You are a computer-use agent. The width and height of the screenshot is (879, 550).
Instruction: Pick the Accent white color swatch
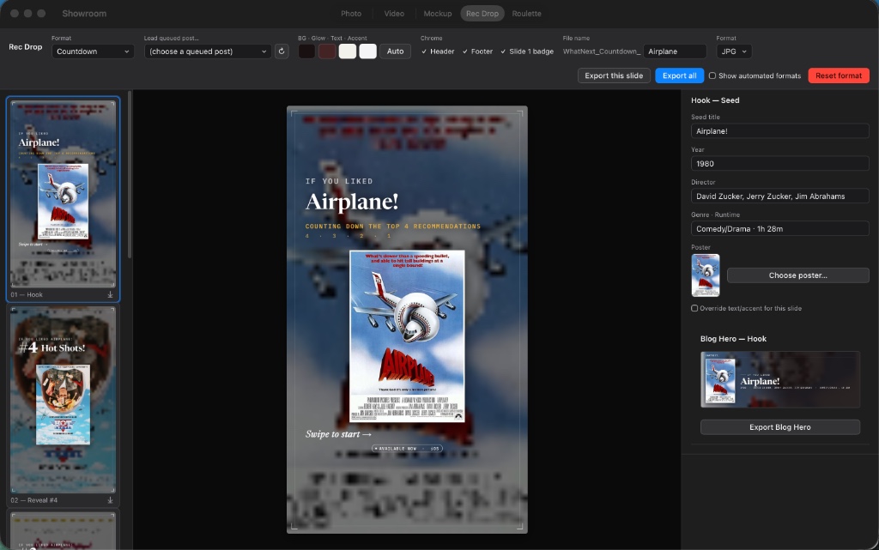point(367,51)
